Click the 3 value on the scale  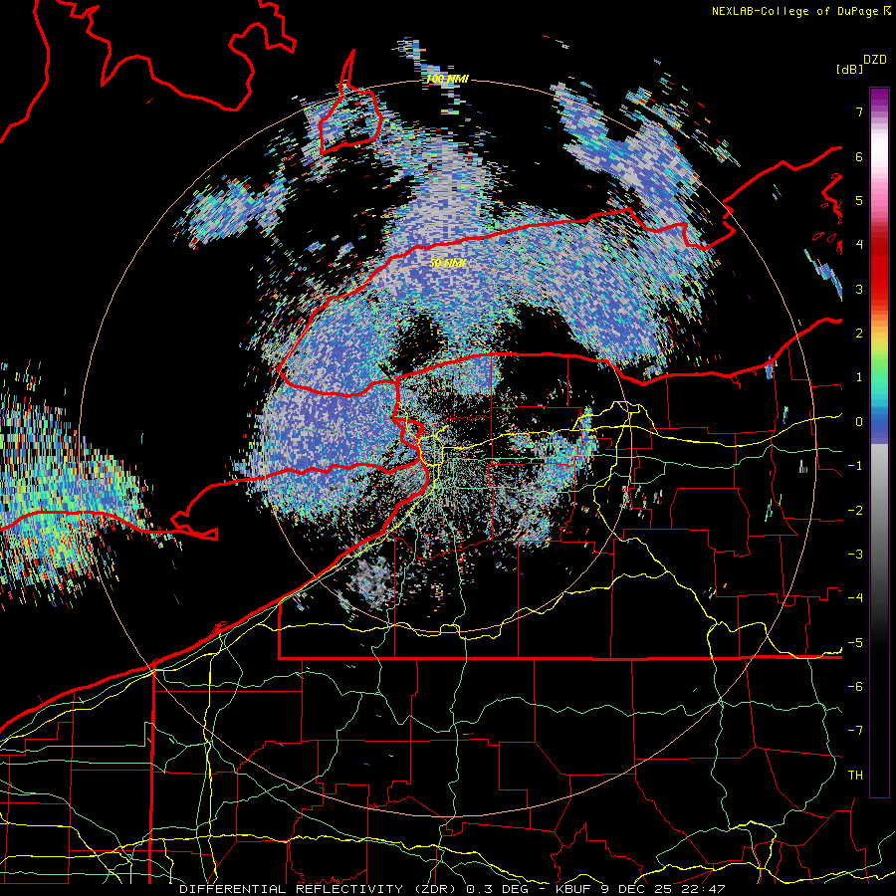point(859,289)
